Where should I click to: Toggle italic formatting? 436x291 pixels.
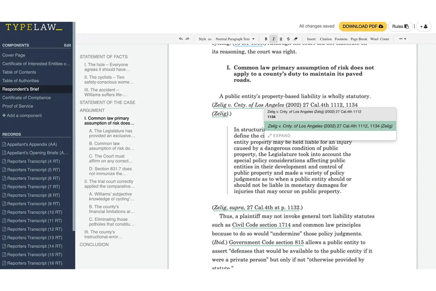[274, 39]
